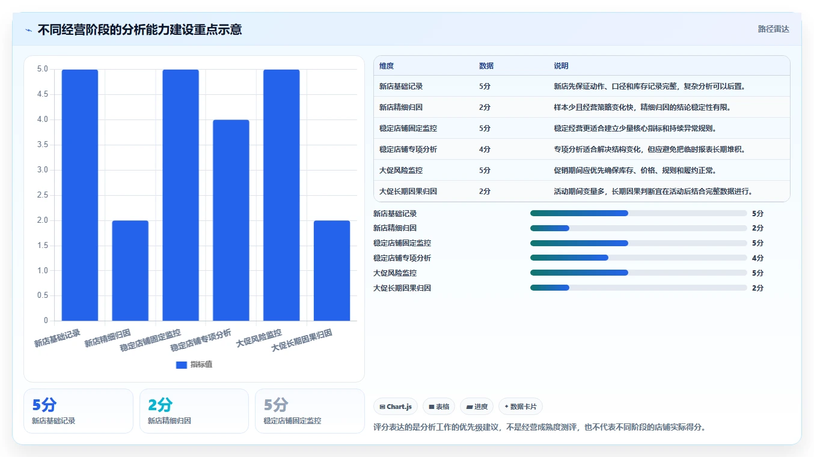Image resolution: width=814 pixels, height=457 pixels.
Task: Click description starting 活动期间变量多
Action: coord(653,192)
